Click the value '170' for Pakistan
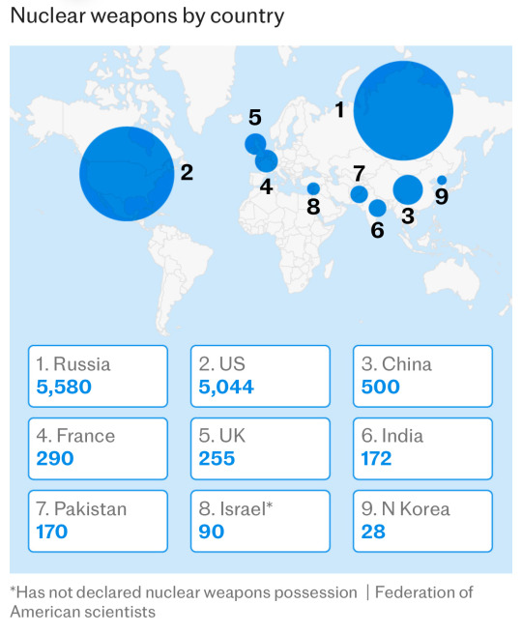This screenshot has width=522, height=633. pos(51,532)
